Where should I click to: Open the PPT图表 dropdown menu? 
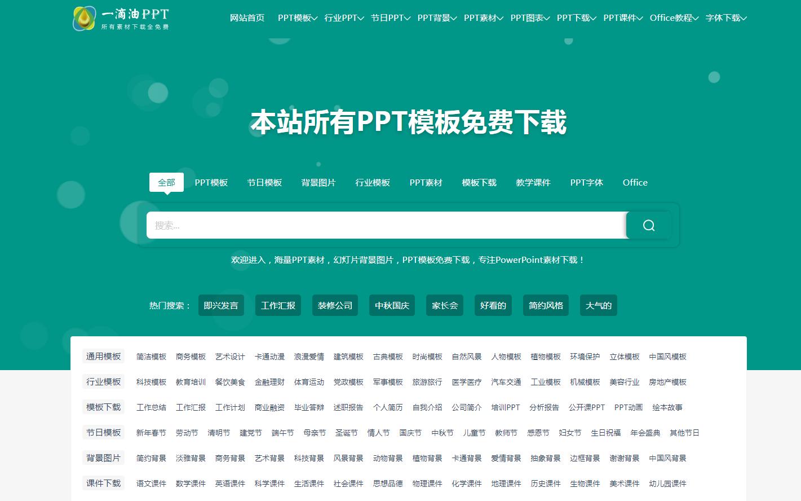[x=527, y=17]
